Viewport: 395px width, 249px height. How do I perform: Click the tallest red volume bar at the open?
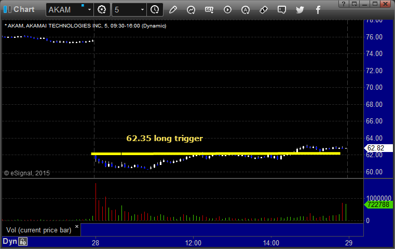96,202
